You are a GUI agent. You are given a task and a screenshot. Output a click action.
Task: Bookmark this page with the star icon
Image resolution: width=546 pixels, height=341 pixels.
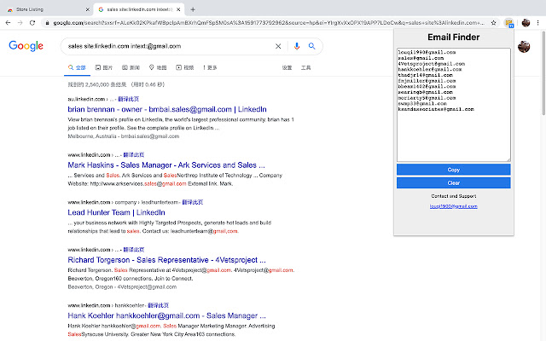493,23
